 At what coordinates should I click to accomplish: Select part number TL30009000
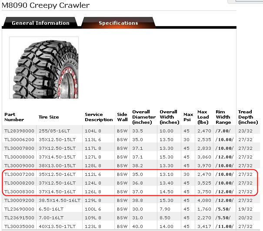[x=19, y=165]
